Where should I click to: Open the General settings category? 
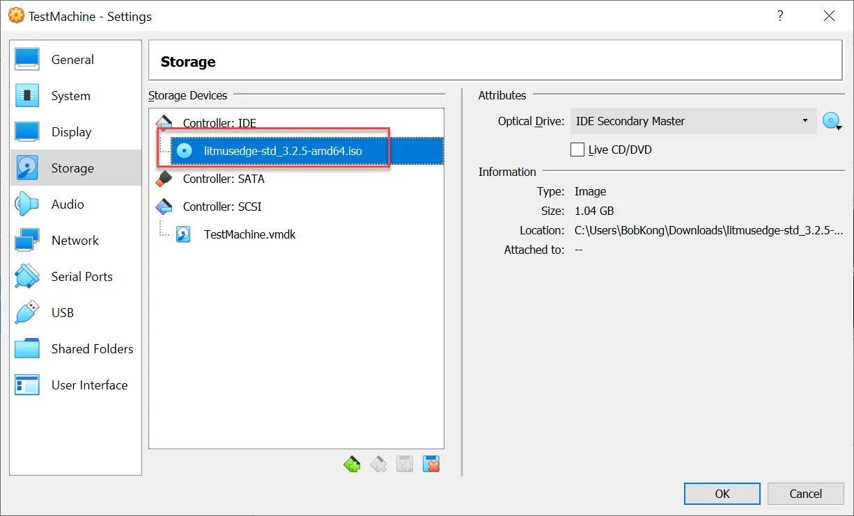75,60
